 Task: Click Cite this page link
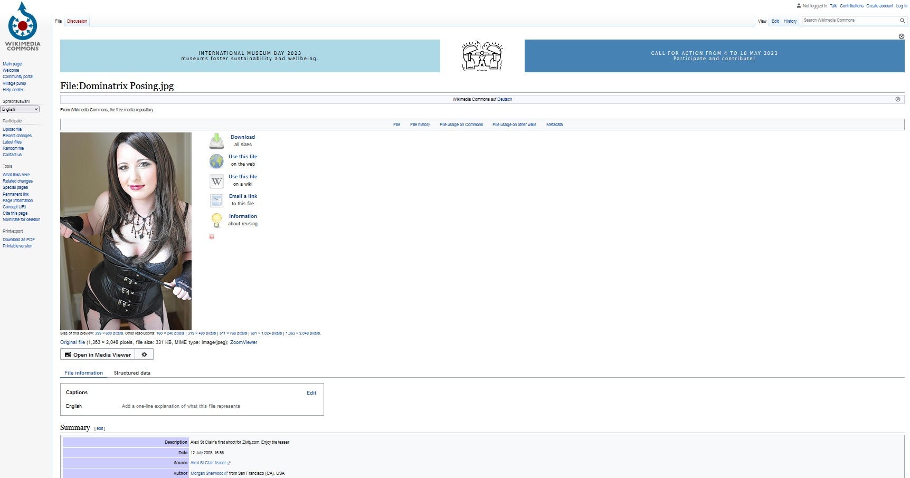tap(15, 213)
